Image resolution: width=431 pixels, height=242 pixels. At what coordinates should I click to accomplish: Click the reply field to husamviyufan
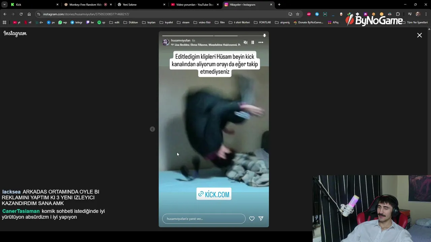coord(204,218)
